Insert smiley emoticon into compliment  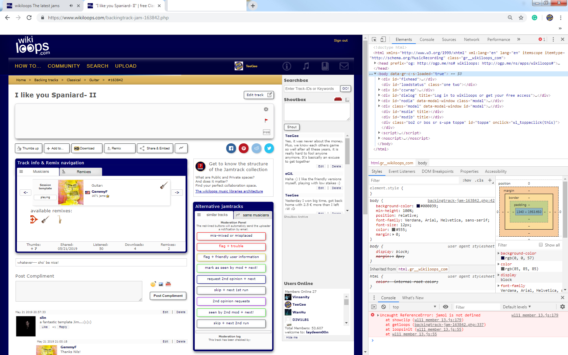coord(153,284)
